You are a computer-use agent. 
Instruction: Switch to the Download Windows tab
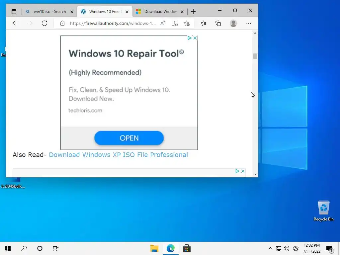point(160,12)
